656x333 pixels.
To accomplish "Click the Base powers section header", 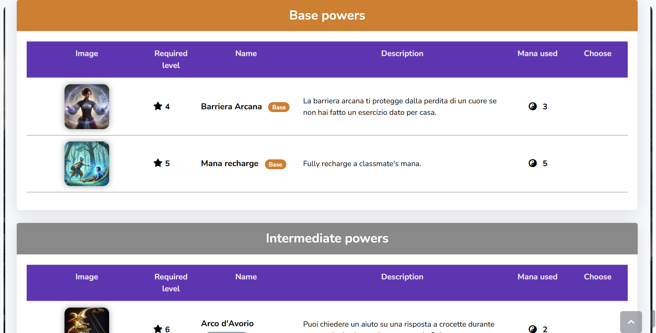I will [327, 15].
